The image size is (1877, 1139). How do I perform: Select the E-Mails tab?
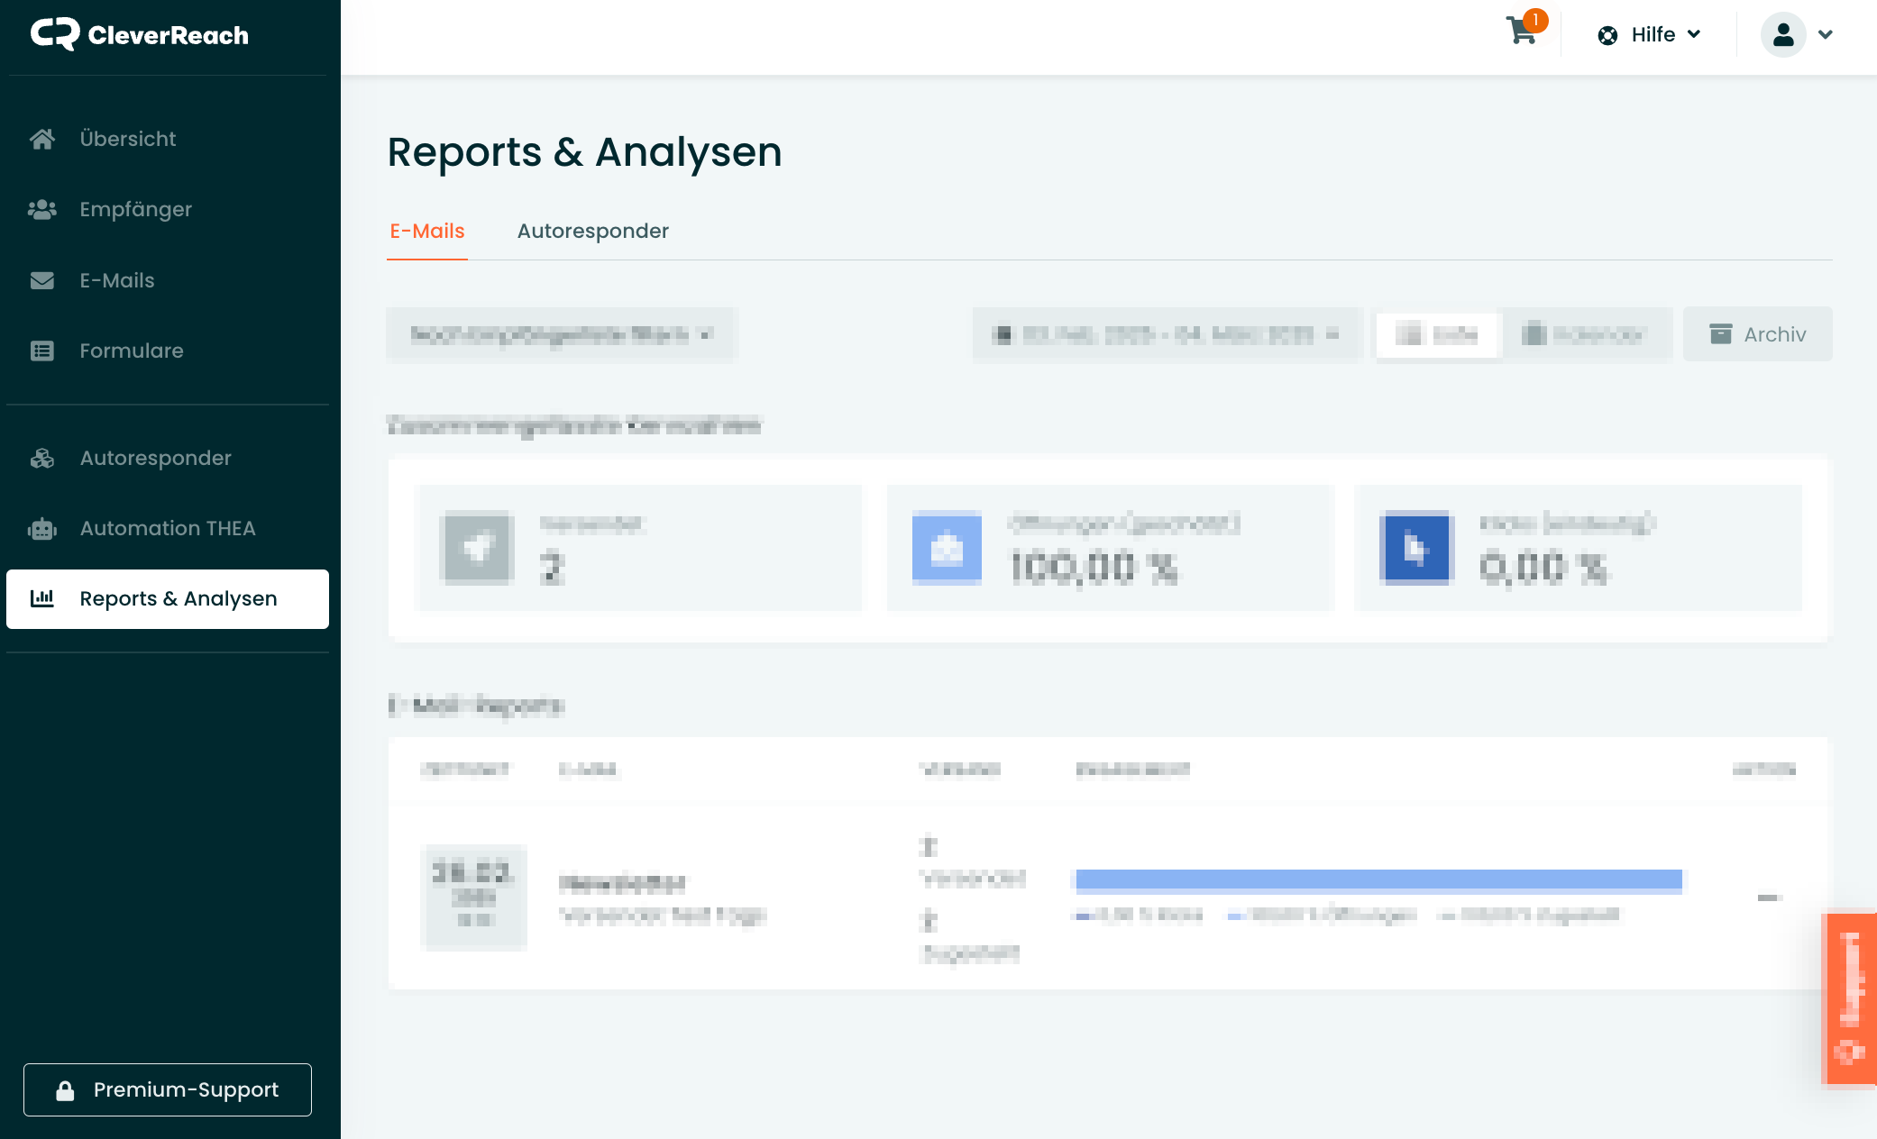(x=426, y=231)
